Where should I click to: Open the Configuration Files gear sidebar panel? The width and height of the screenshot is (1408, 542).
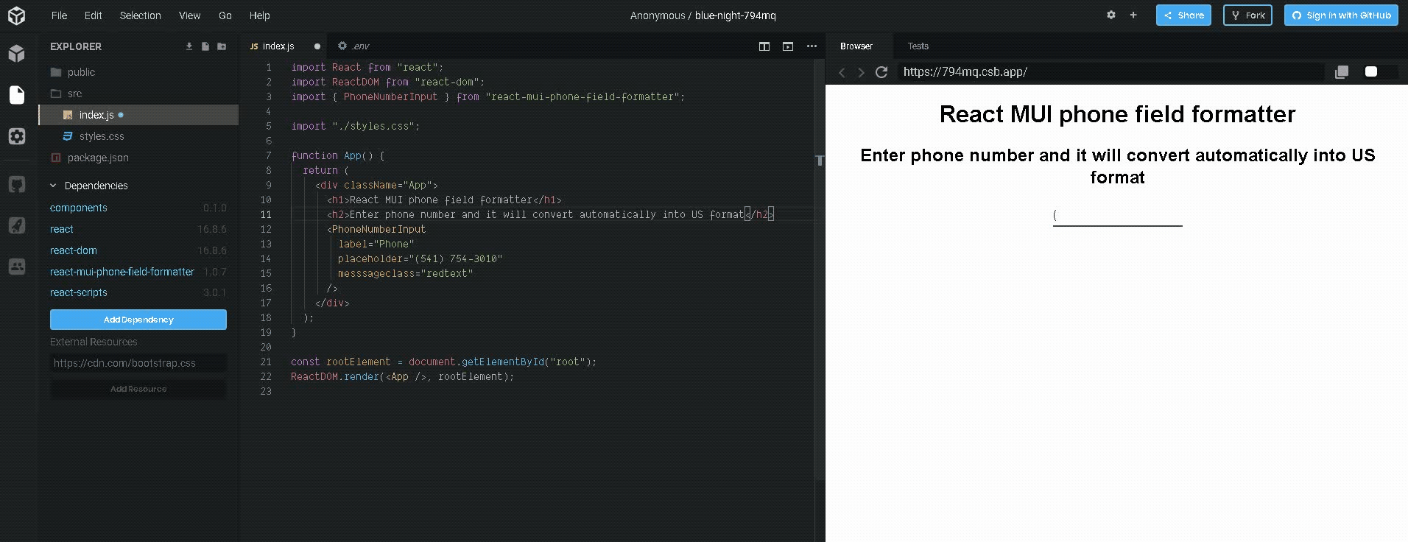coord(16,136)
